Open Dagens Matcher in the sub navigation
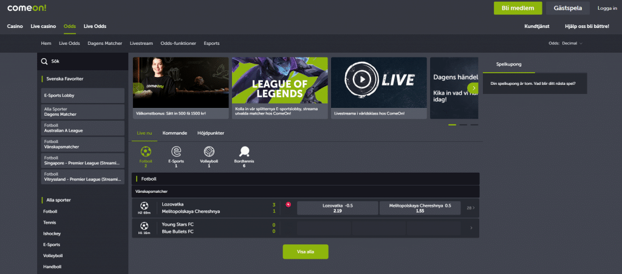622x274 pixels. [x=104, y=44]
